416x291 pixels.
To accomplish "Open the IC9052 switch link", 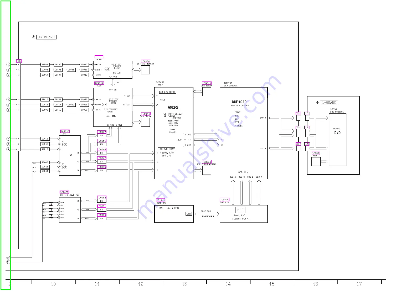I will (102, 198).
